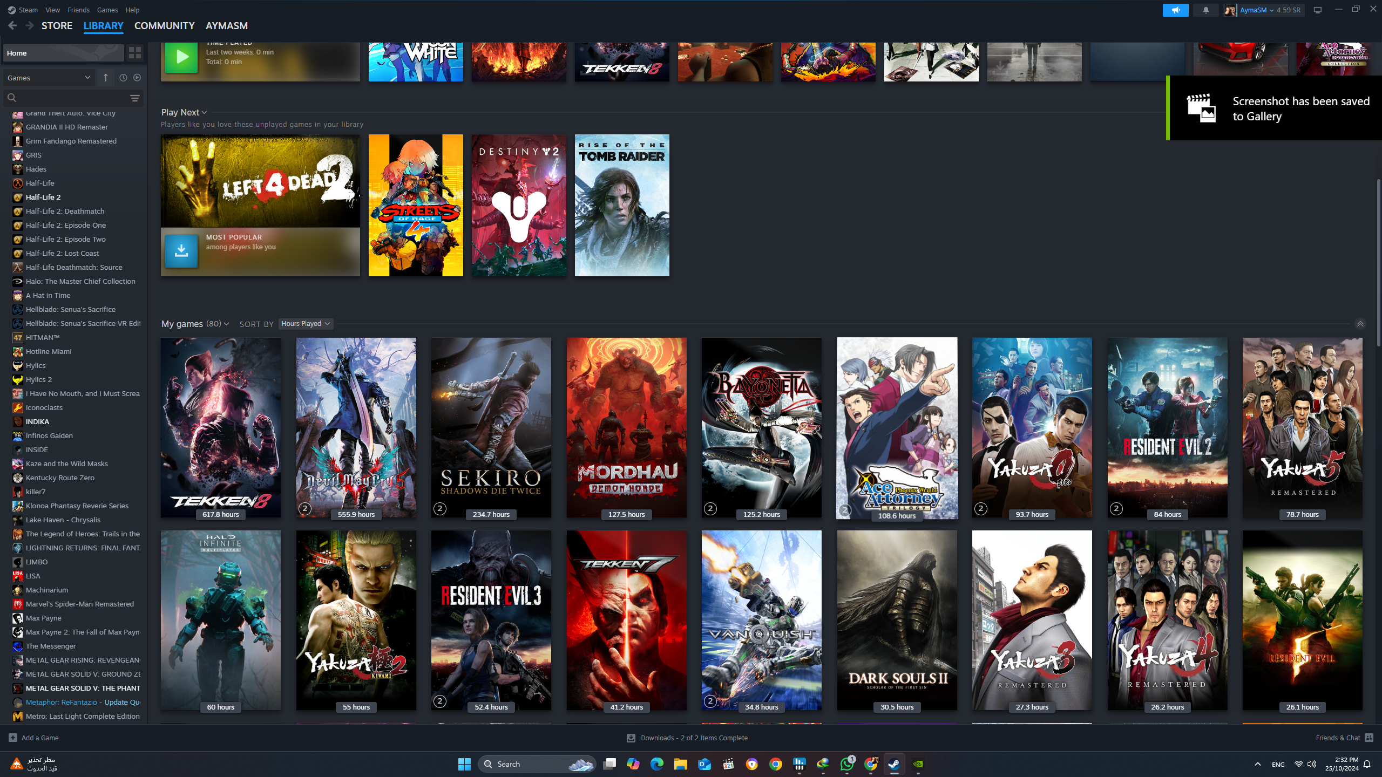Image resolution: width=1382 pixels, height=777 pixels.
Task: Click the Steam logo menu
Action: (11, 10)
